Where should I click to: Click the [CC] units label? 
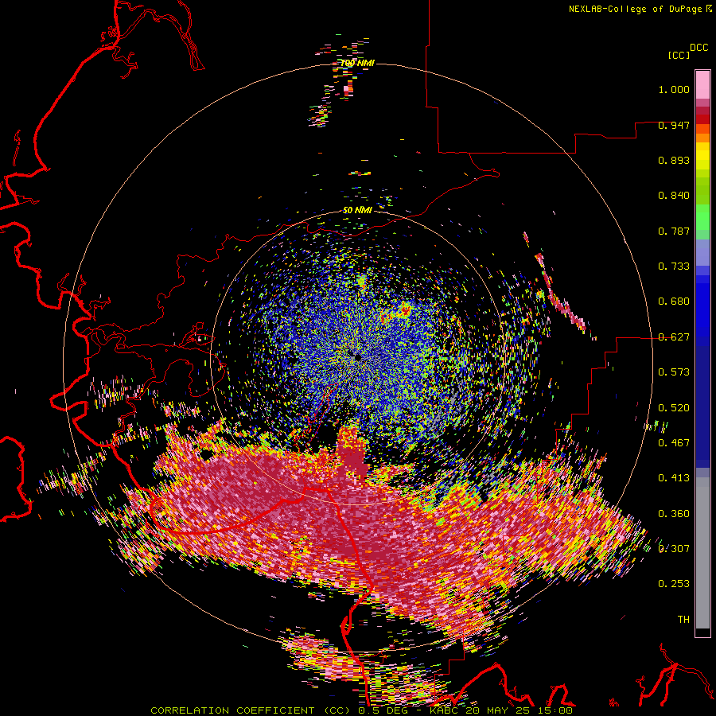(679, 55)
